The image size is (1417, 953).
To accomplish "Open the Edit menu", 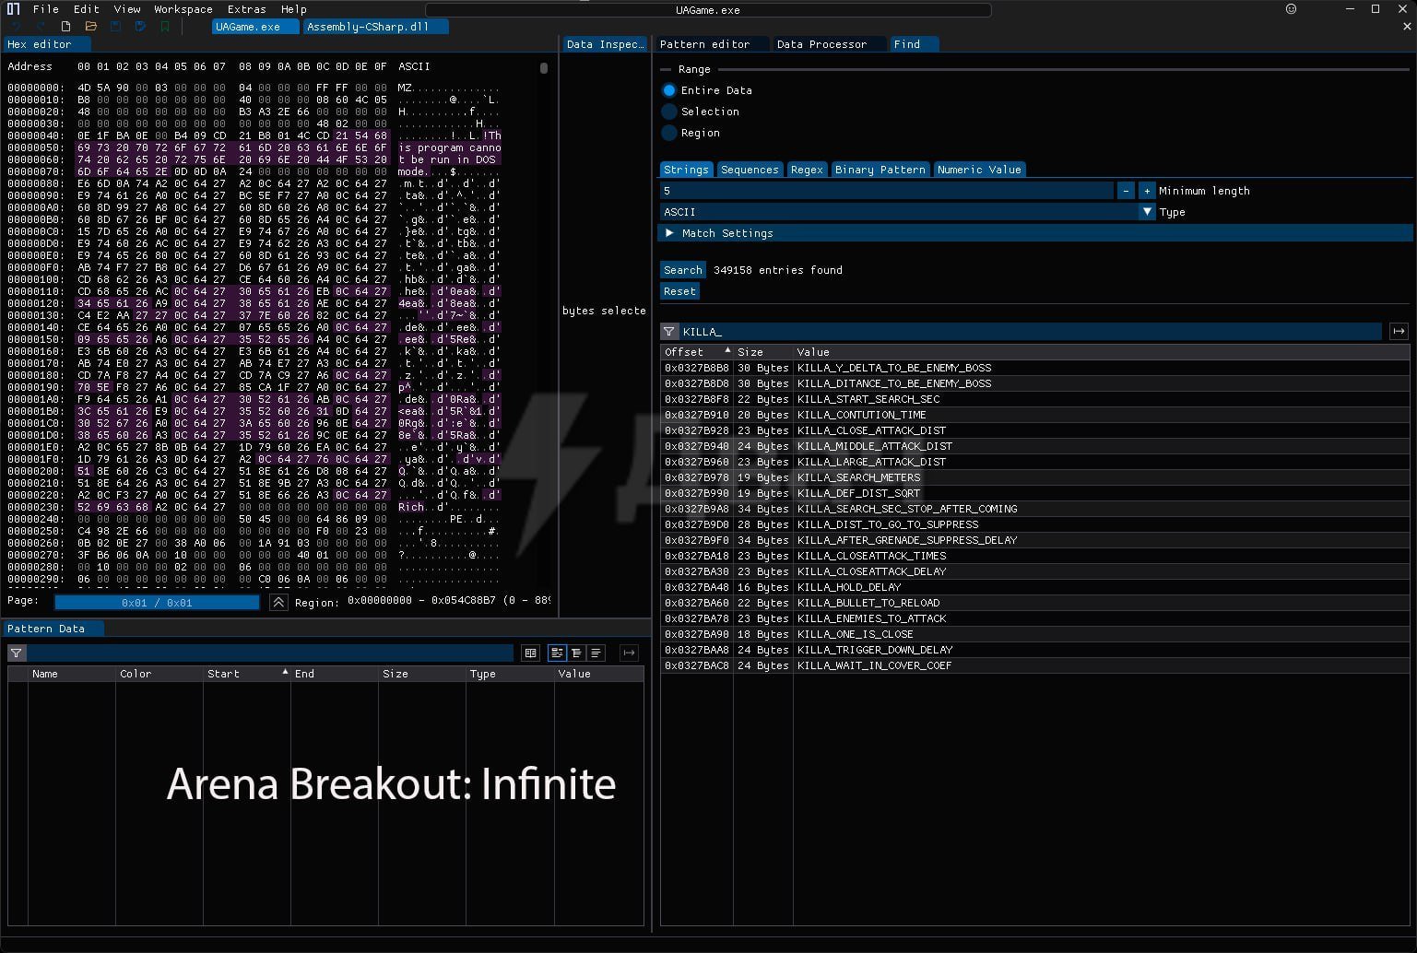I will (x=86, y=9).
